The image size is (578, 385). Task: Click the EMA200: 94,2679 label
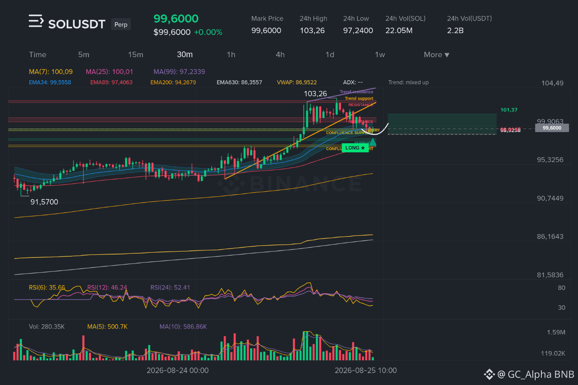173,82
